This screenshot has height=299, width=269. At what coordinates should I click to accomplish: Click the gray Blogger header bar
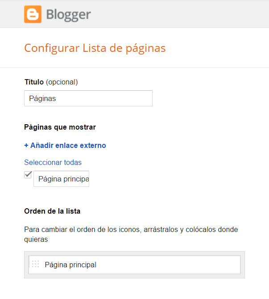[178, 13]
